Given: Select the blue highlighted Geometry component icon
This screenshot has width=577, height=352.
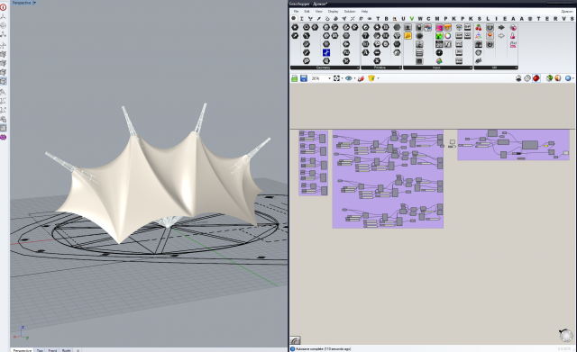Looking at the screenshot, I should point(326,52).
